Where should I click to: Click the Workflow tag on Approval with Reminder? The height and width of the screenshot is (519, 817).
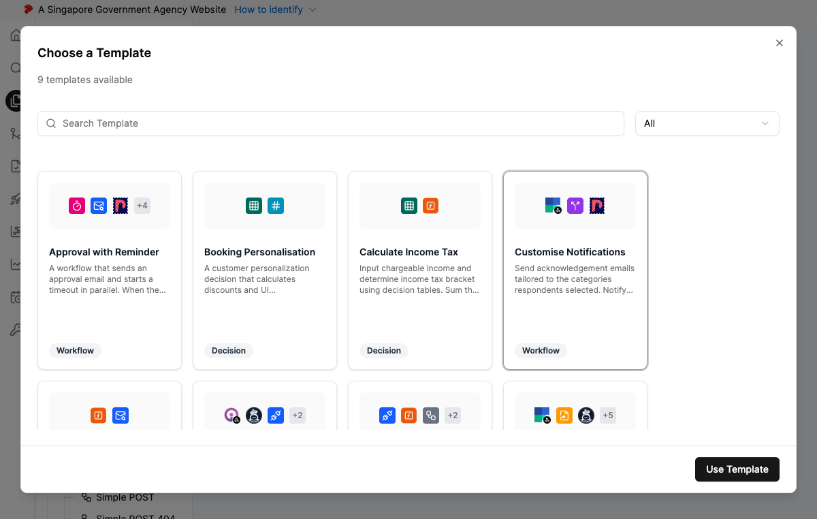76,351
